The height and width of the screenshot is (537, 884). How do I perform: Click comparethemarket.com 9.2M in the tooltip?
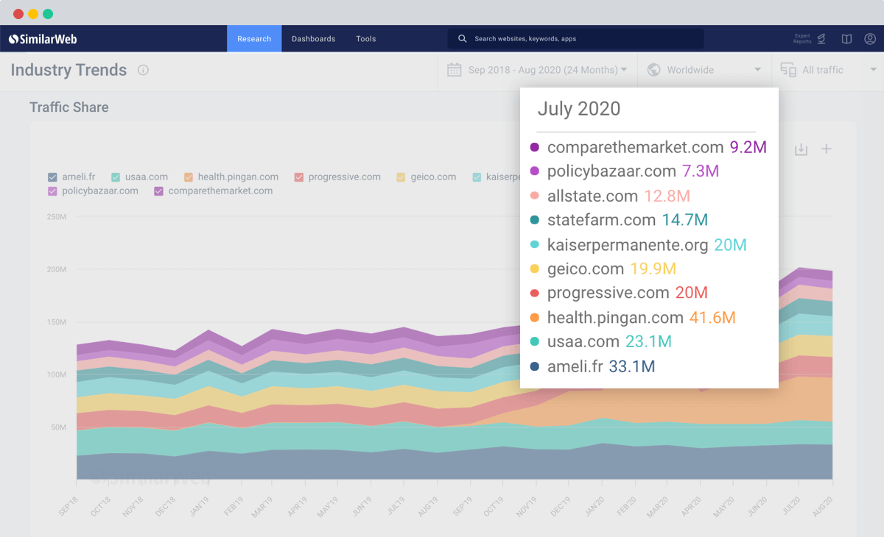648,147
